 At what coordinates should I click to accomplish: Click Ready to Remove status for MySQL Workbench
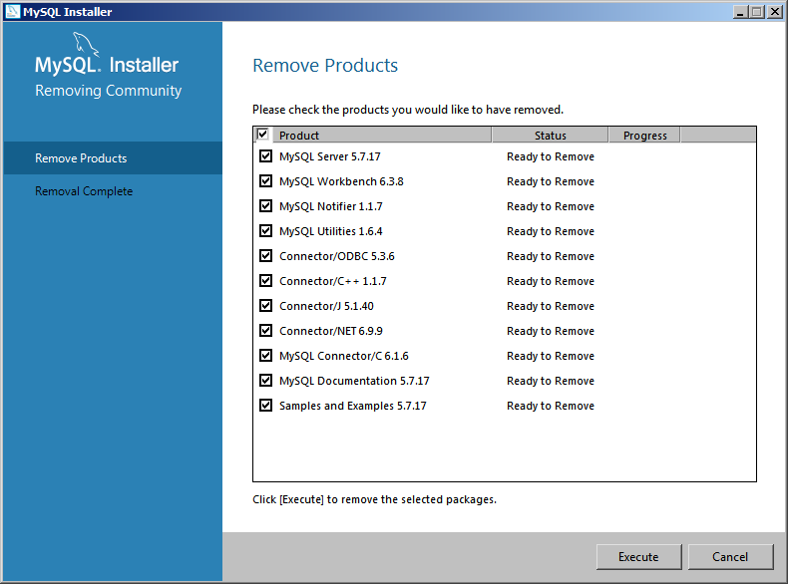[551, 181]
